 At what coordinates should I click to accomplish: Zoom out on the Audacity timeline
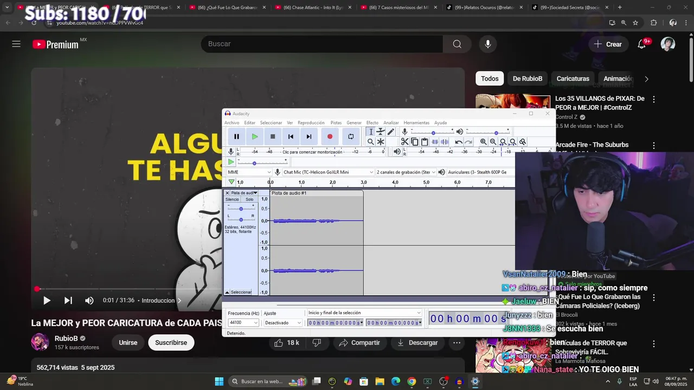493,142
